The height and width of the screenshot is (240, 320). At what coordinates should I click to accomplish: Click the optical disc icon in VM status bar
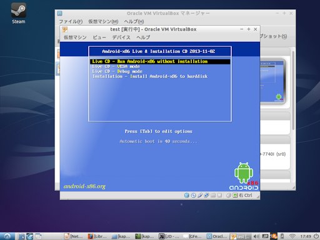coord(193,195)
